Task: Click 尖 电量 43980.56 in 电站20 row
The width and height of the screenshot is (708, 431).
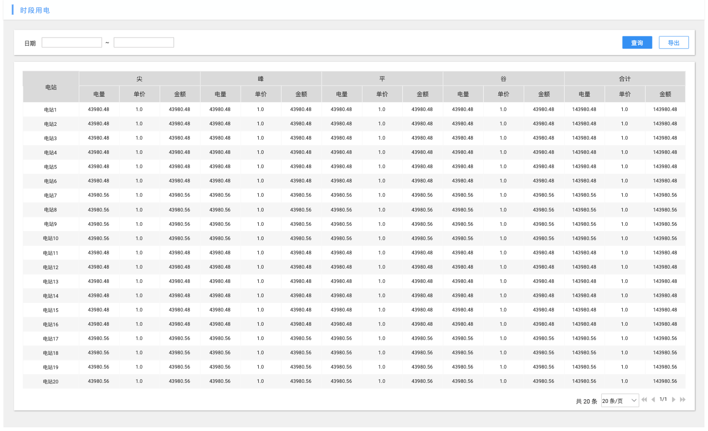Action: coord(98,381)
